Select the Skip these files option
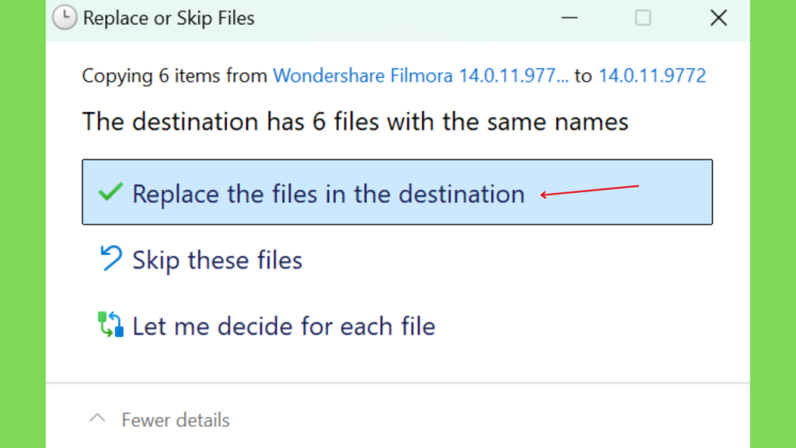This screenshot has width=796, height=448. click(x=218, y=260)
